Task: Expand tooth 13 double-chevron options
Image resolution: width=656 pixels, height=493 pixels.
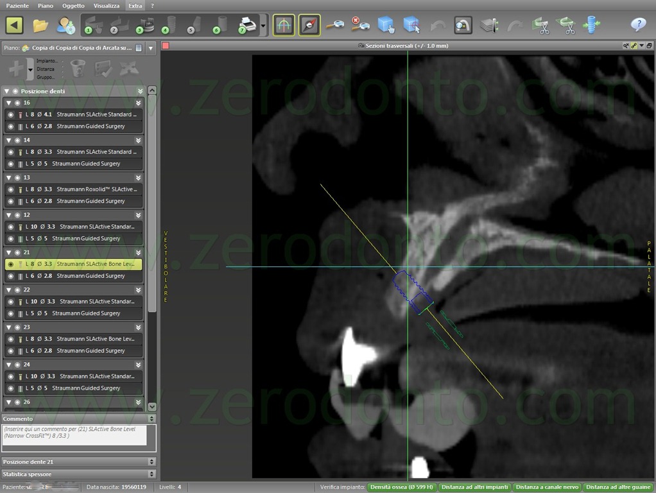Action: point(138,177)
